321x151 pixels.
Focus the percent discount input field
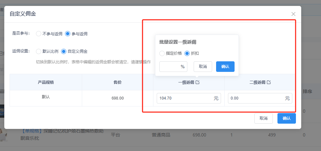coord(173,67)
